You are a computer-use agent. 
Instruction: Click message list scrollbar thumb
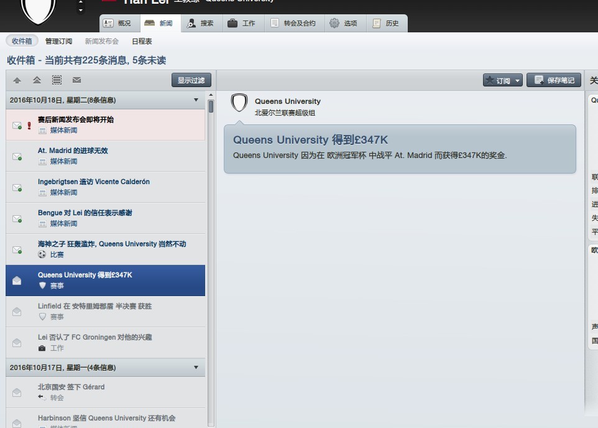tap(211, 106)
